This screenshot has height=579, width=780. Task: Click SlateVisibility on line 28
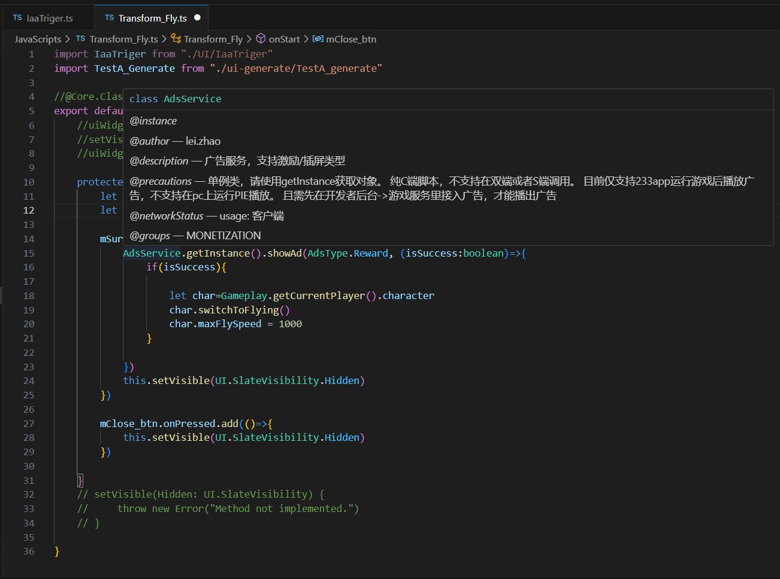point(276,437)
